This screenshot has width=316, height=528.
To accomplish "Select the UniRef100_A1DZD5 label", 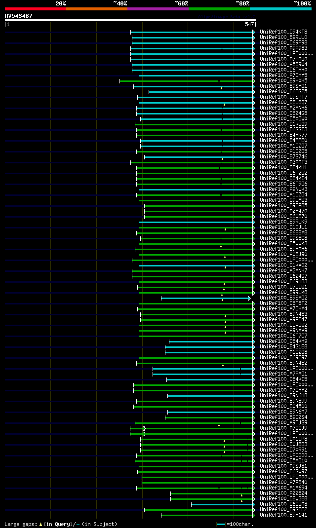I will [283, 151].
